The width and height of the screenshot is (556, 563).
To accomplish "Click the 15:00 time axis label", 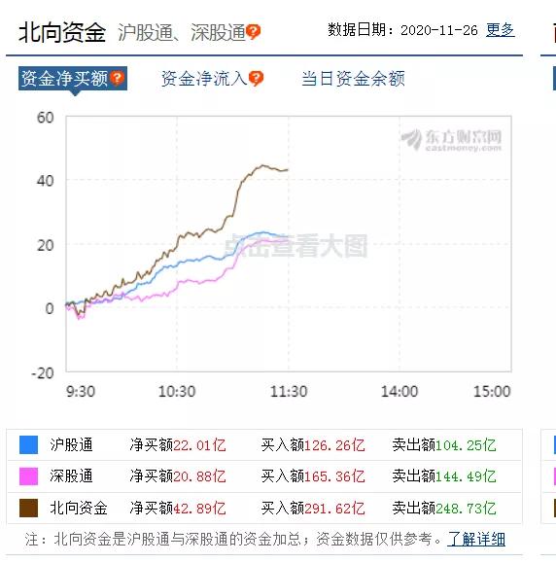I will pos(492,391).
